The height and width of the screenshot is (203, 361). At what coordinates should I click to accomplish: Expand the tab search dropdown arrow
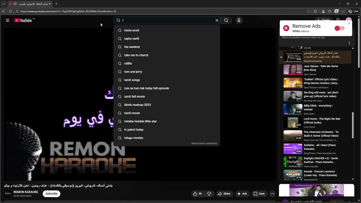(x=4, y=4)
